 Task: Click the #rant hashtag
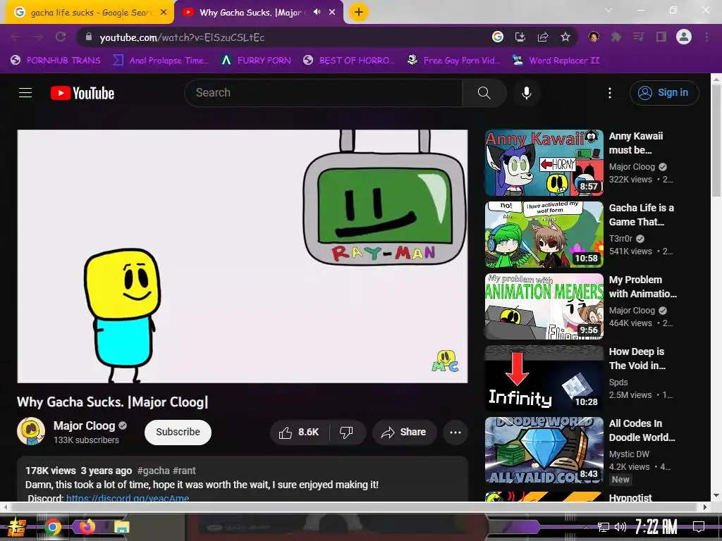tap(184, 471)
